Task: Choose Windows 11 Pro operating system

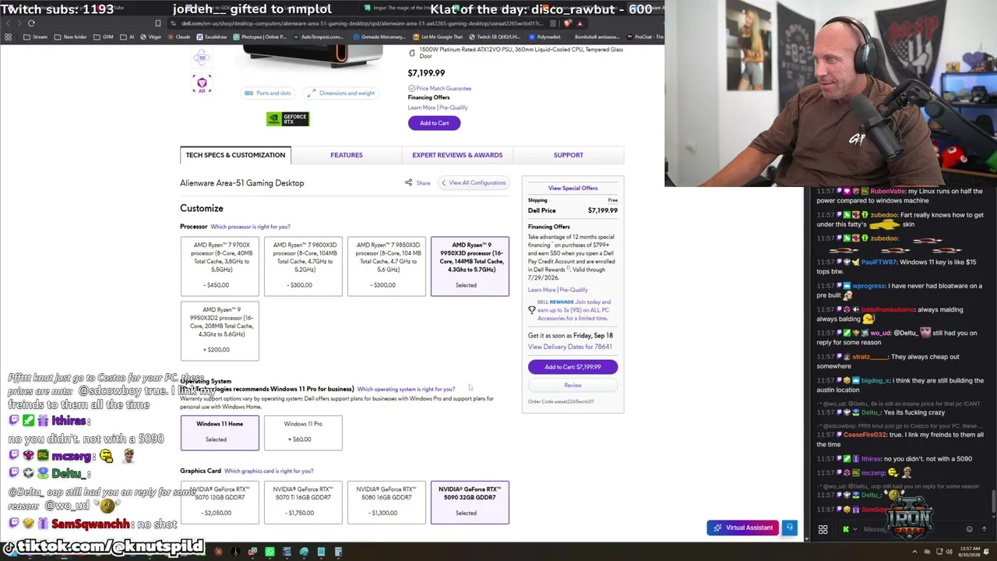Action: coord(303,432)
